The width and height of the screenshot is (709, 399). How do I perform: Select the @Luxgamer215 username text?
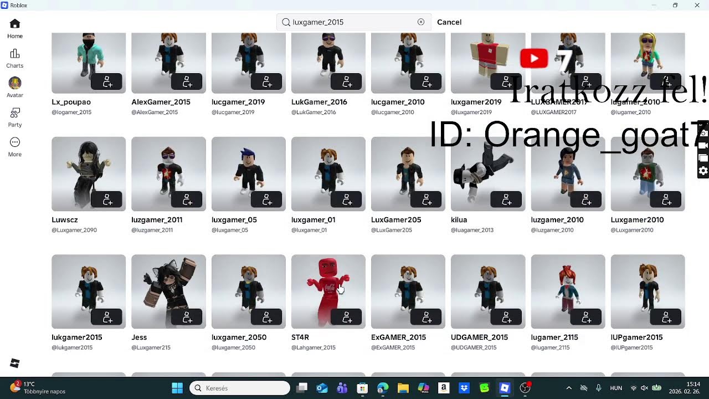click(151, 347)
